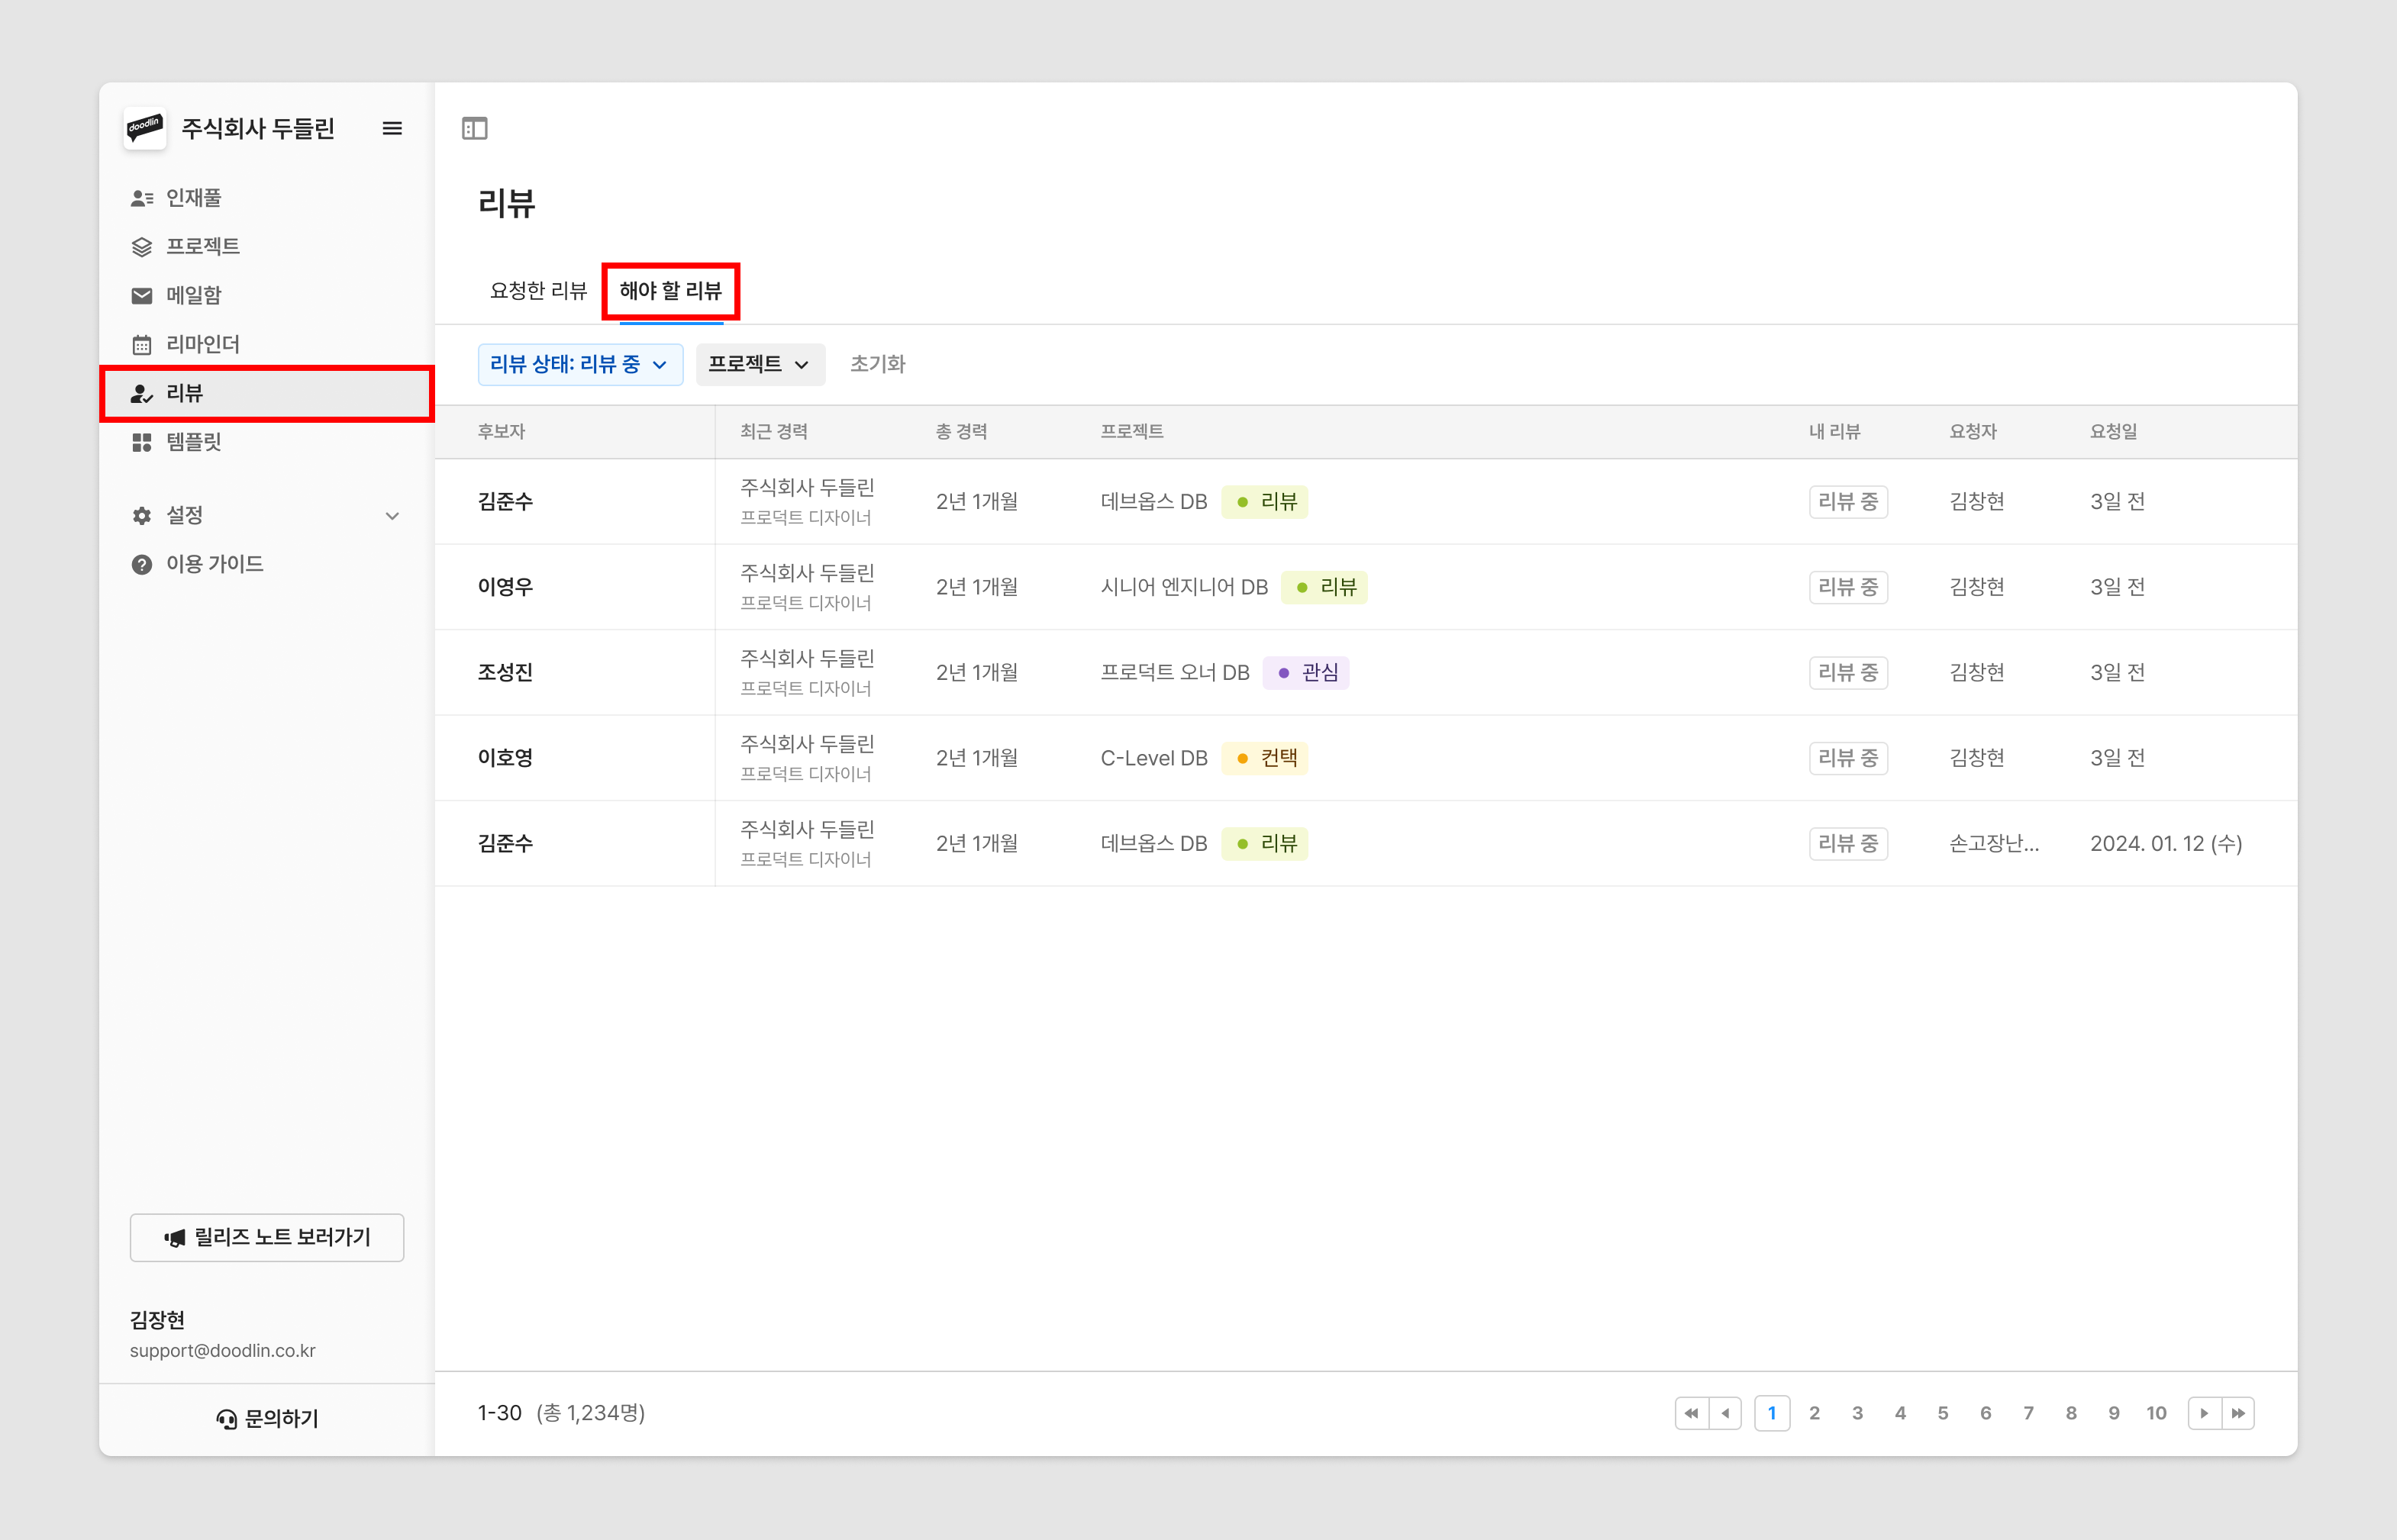Viewport: 2397px width, 1540px height.
Task: Click the hamburger menu icon beside company name
Action: 392,128
